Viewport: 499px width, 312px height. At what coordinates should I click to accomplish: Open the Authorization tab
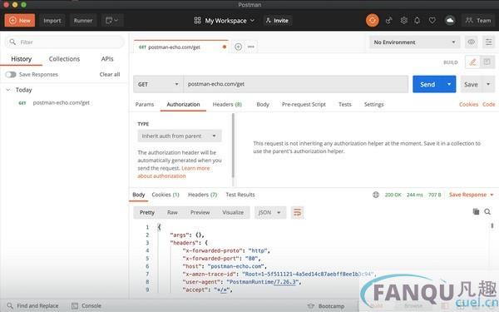pyautogui.click(x=183, y=105)
